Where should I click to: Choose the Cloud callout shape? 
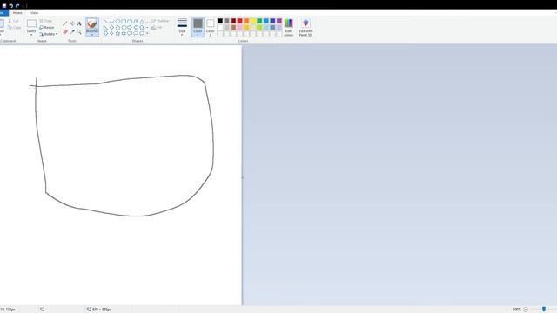click(142, 33)
